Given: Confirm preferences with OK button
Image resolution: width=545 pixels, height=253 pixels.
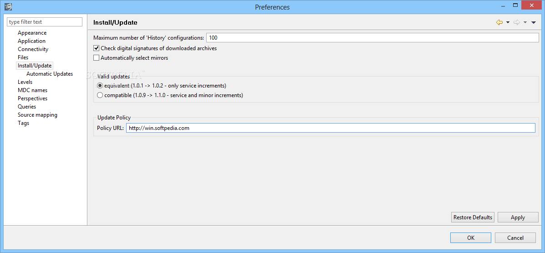Looking at the screenshot, I should [471, 238].
